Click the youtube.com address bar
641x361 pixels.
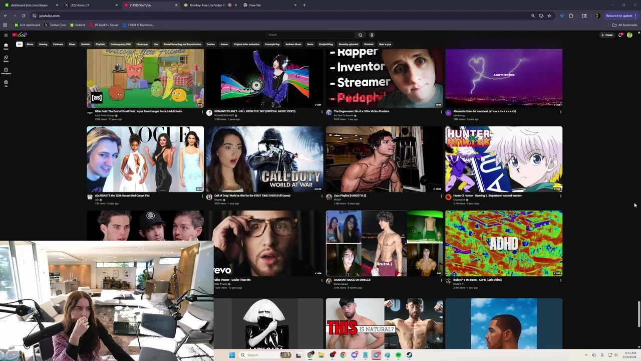(x=280, y=16)
